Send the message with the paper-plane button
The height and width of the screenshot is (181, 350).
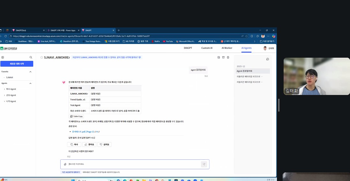point(204,164)
